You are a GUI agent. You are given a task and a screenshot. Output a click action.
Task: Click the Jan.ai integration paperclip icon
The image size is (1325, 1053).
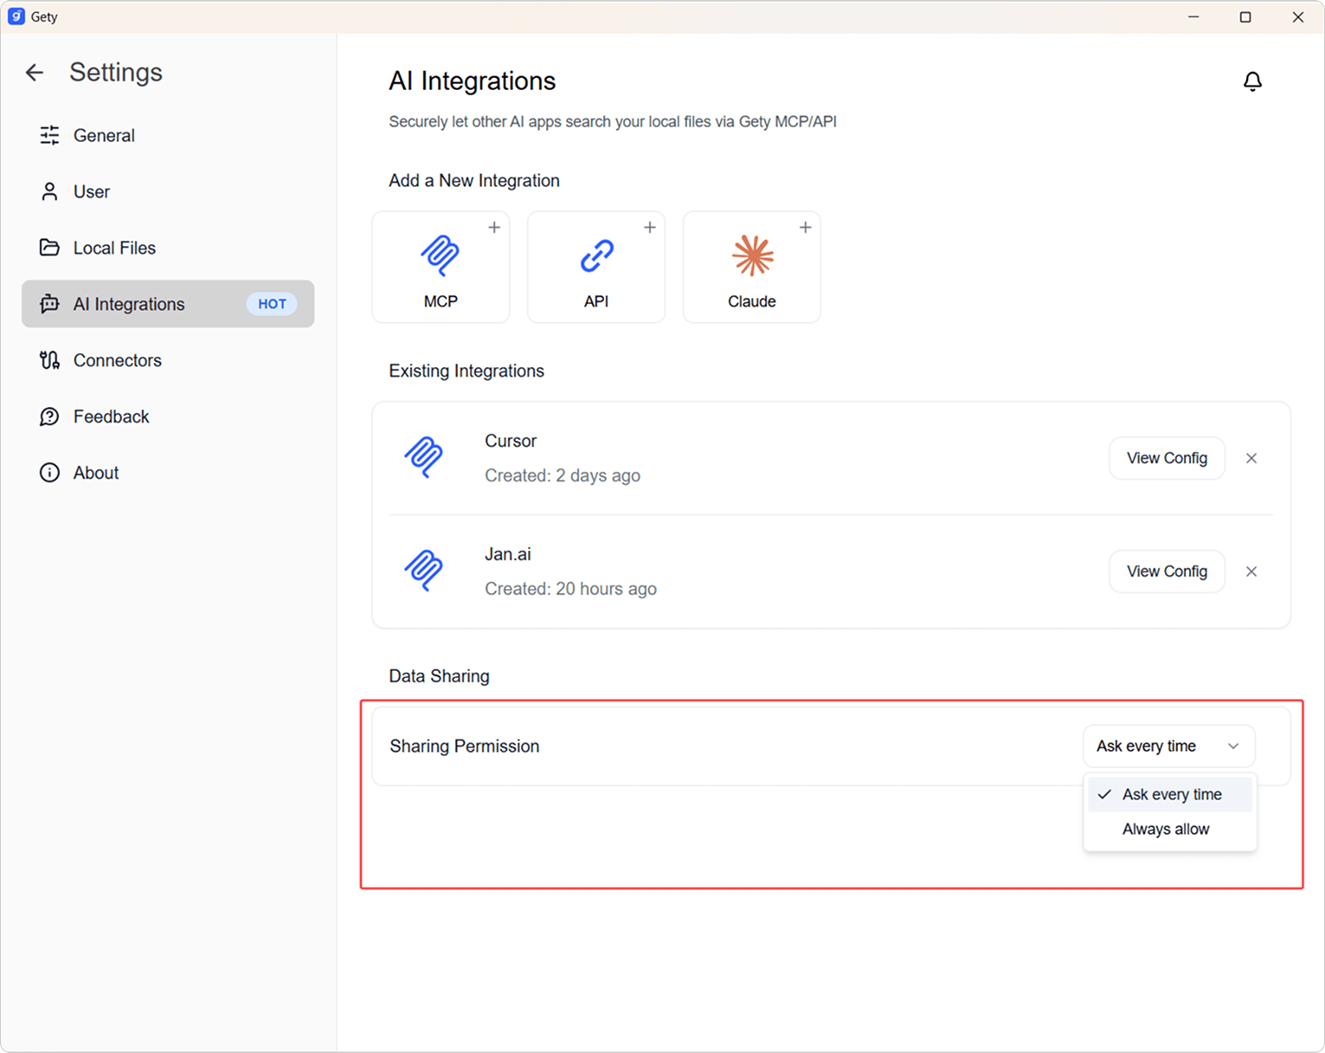(x=424, y=571)
